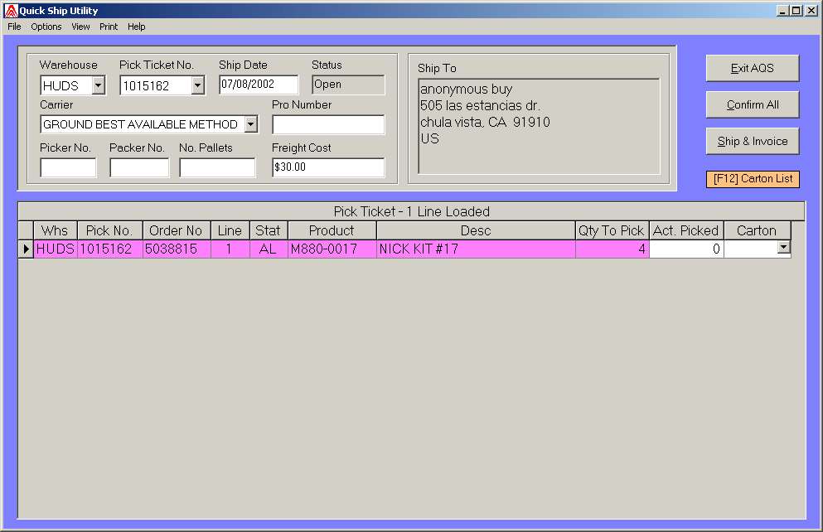Select order number cell 5038815
The image size is (823, 532).
pyautogui.click(x=177, y=249)
